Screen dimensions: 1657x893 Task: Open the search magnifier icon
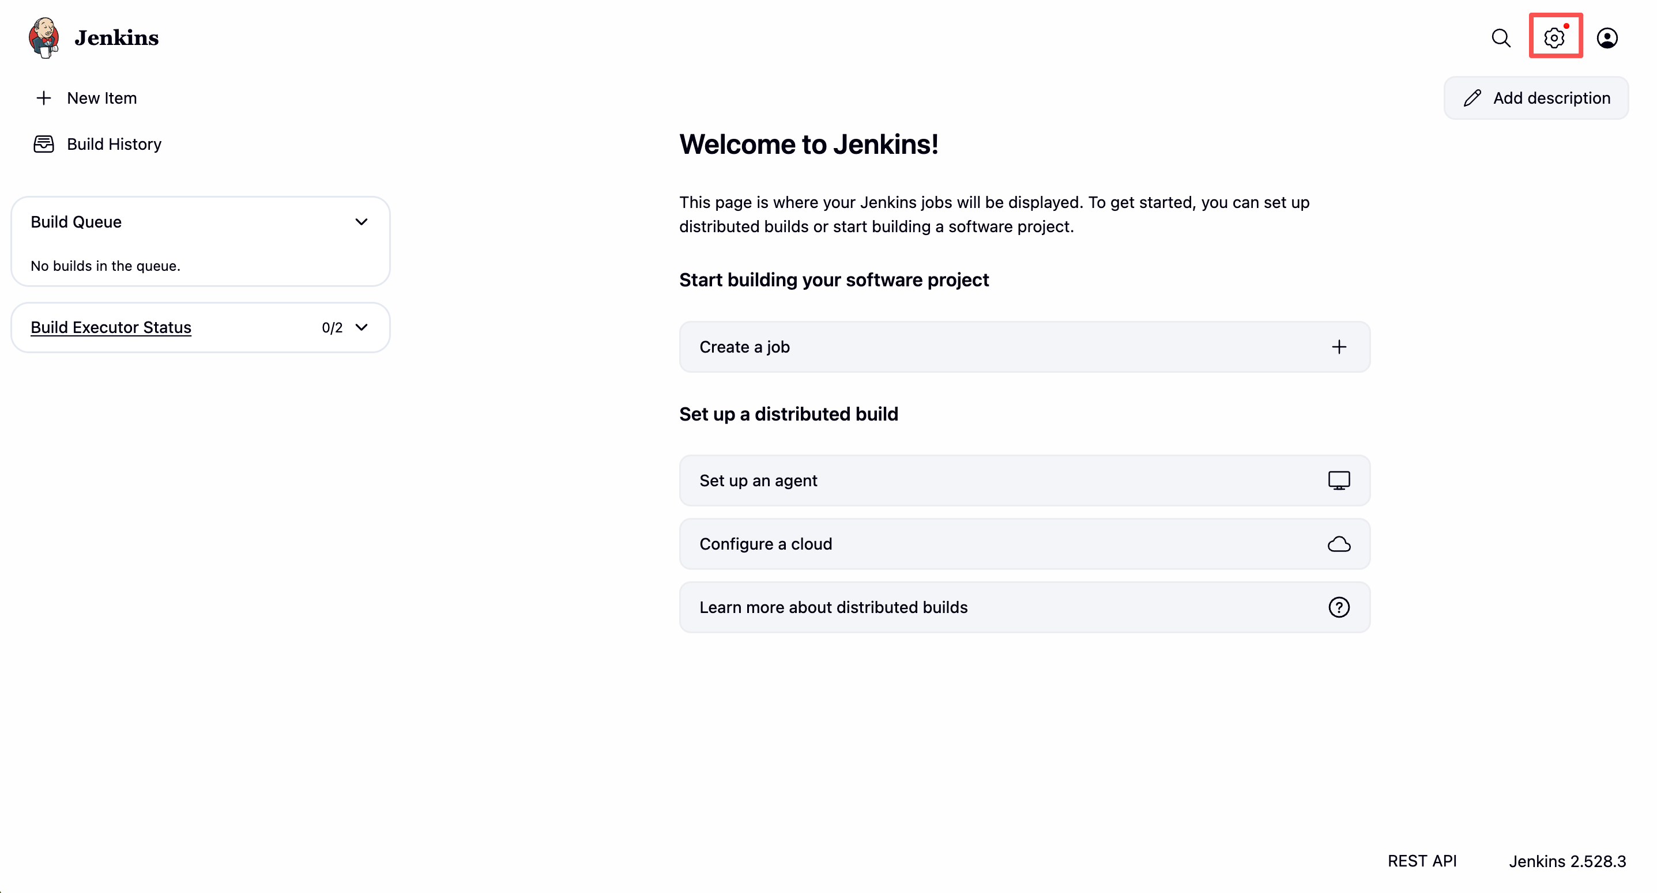[1501, 38]
